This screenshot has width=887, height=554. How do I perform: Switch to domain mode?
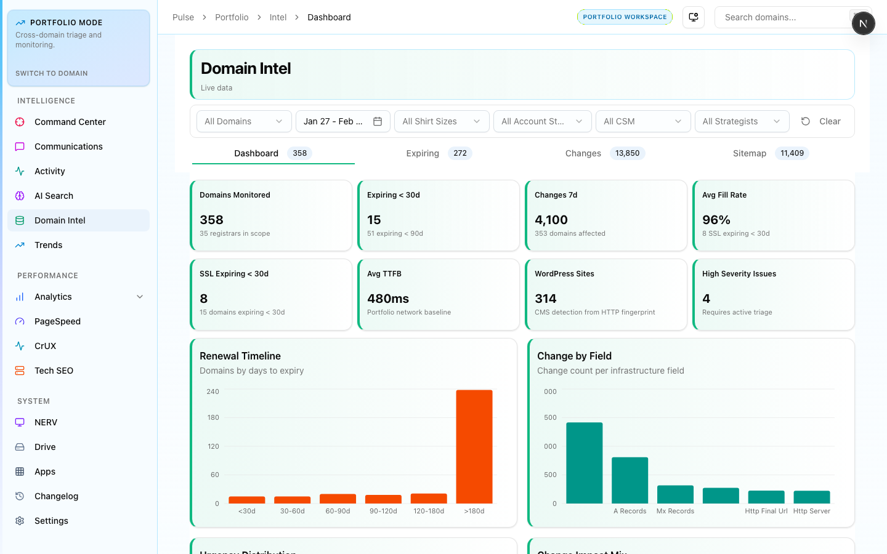pos(52,73)
